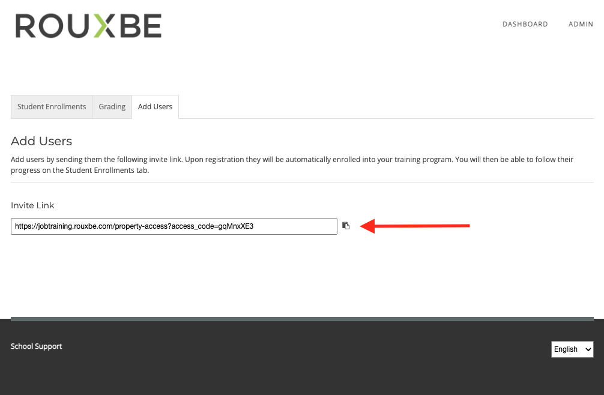Click the access_code text in the URL field
604x395 pixels.
tap(195, 226)
